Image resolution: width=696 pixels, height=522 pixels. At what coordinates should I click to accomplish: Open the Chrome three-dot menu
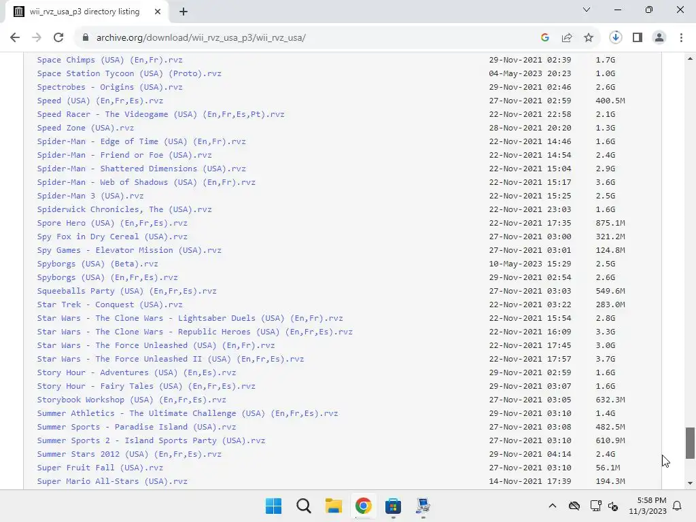[681, 37]
